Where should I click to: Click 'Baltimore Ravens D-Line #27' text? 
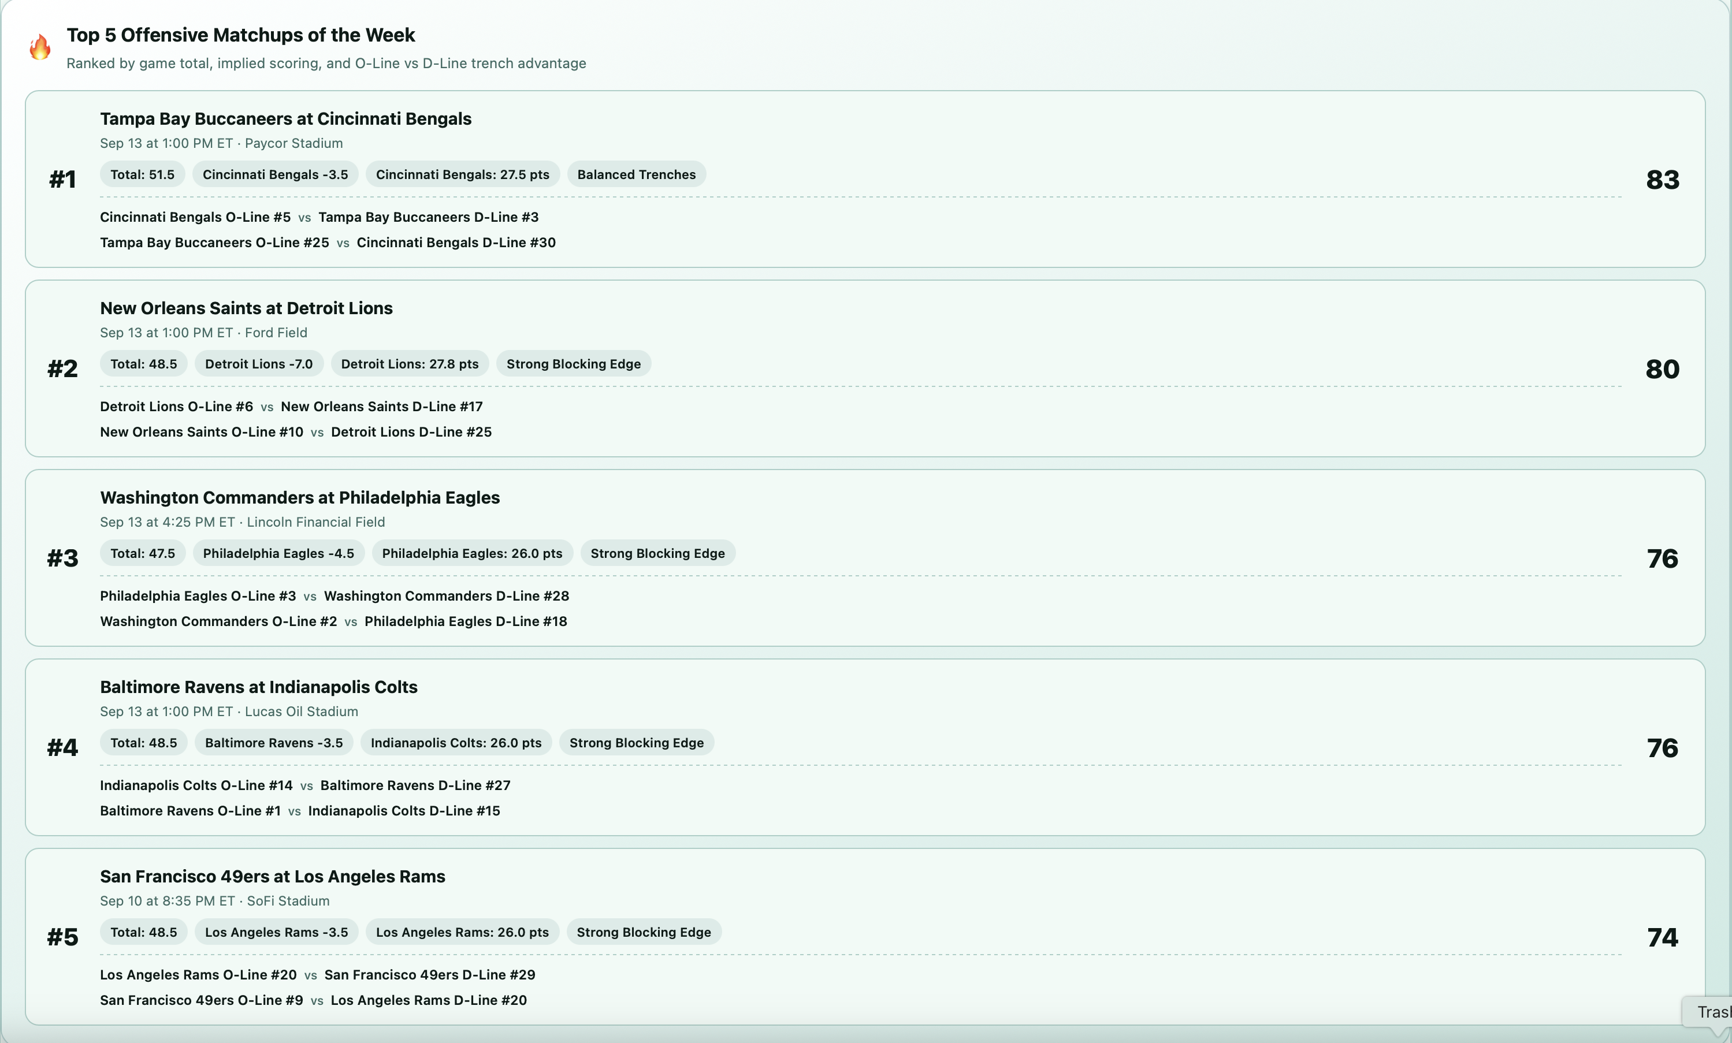click(415, 785)
